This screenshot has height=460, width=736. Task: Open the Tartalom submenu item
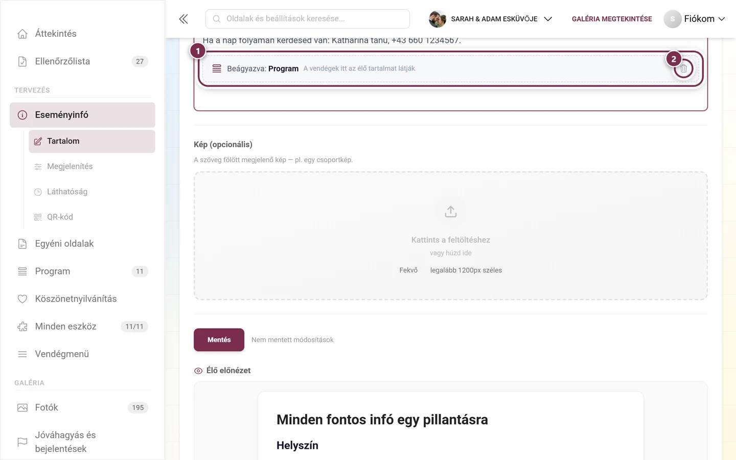click(92, 142)
